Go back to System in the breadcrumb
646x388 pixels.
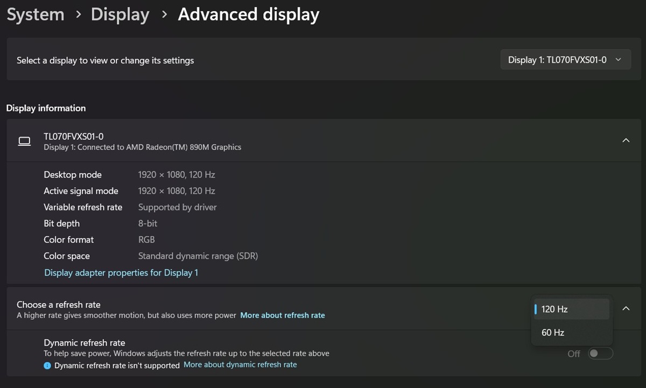tap(36, 15)
